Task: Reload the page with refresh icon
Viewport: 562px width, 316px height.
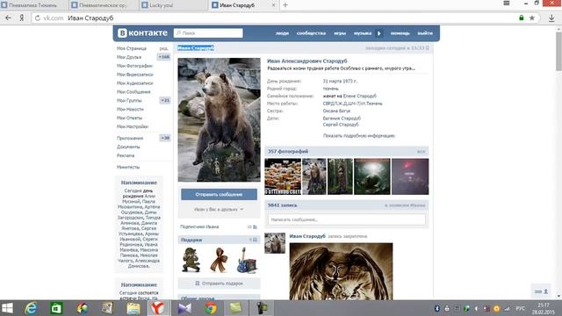Action: pos(37,18)
